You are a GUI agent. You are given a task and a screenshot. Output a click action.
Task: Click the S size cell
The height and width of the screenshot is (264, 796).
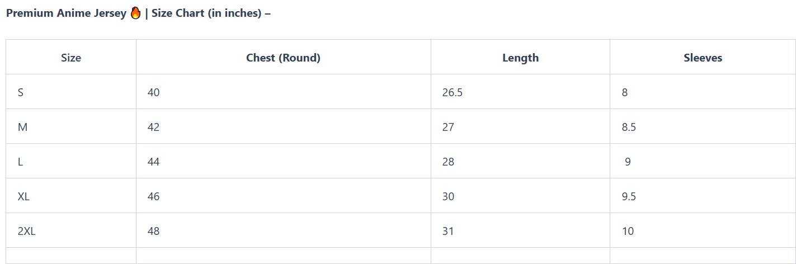(x=21, y=92)
